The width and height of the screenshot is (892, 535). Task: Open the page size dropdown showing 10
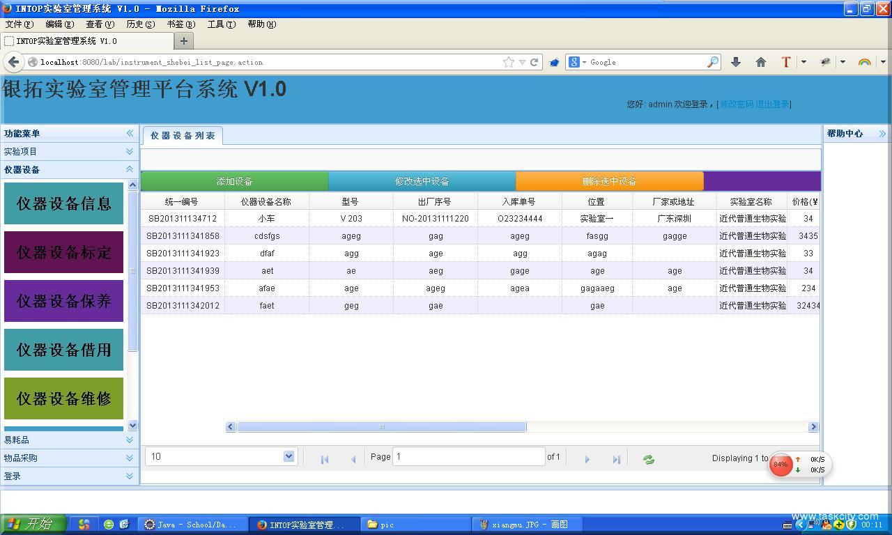point(289,456)
